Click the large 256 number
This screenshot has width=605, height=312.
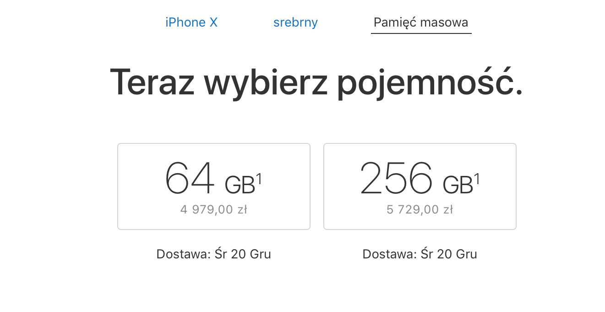coord(396,179)
